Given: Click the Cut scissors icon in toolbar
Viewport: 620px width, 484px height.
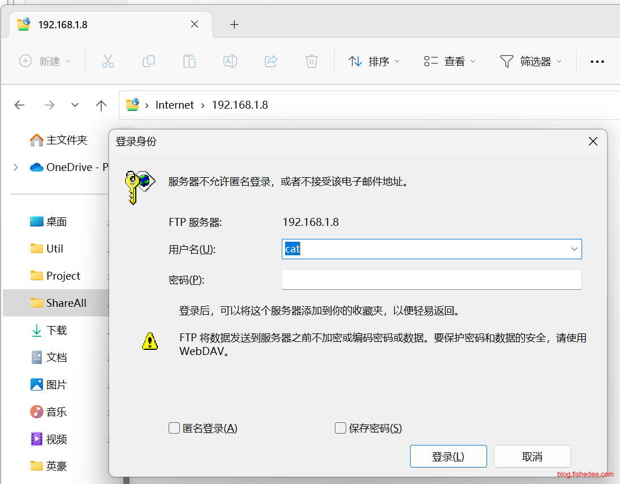Looking at the screenshot, I should 108,61.
